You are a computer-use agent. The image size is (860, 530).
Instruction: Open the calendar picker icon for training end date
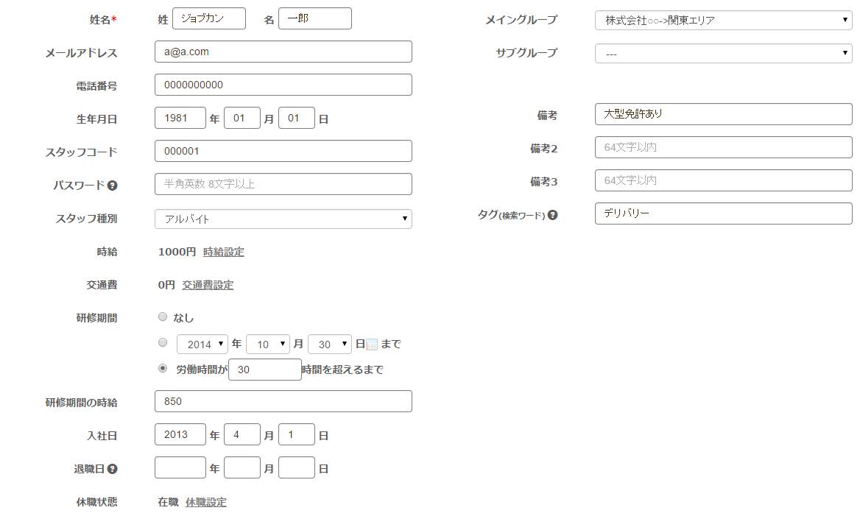coord(372,344)
